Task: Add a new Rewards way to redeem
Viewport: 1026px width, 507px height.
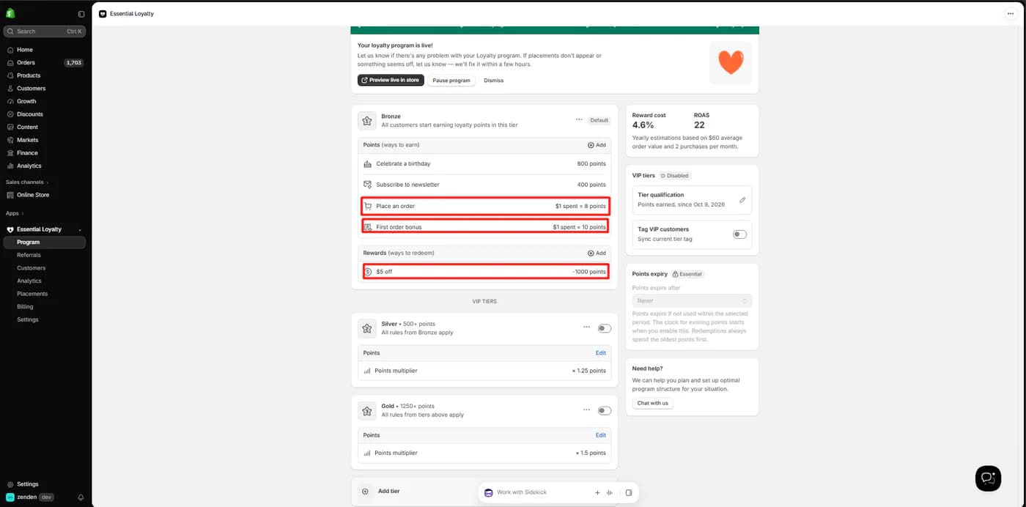Action: (597, 253)
